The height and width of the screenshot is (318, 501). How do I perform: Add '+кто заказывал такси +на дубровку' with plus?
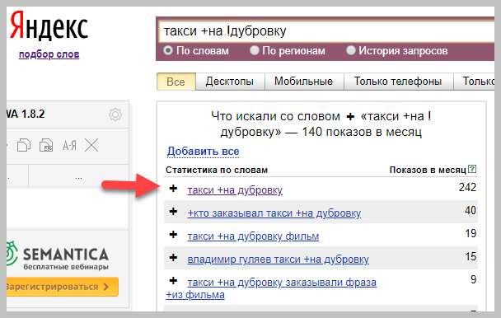[173, 211]
